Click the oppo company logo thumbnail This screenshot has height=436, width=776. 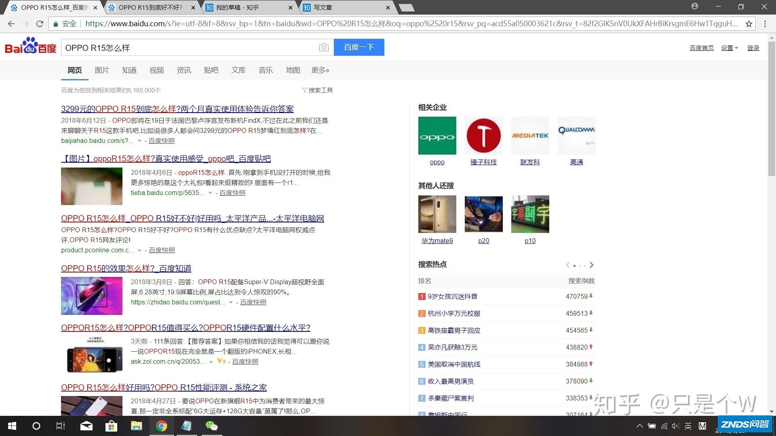coord(437,136)
